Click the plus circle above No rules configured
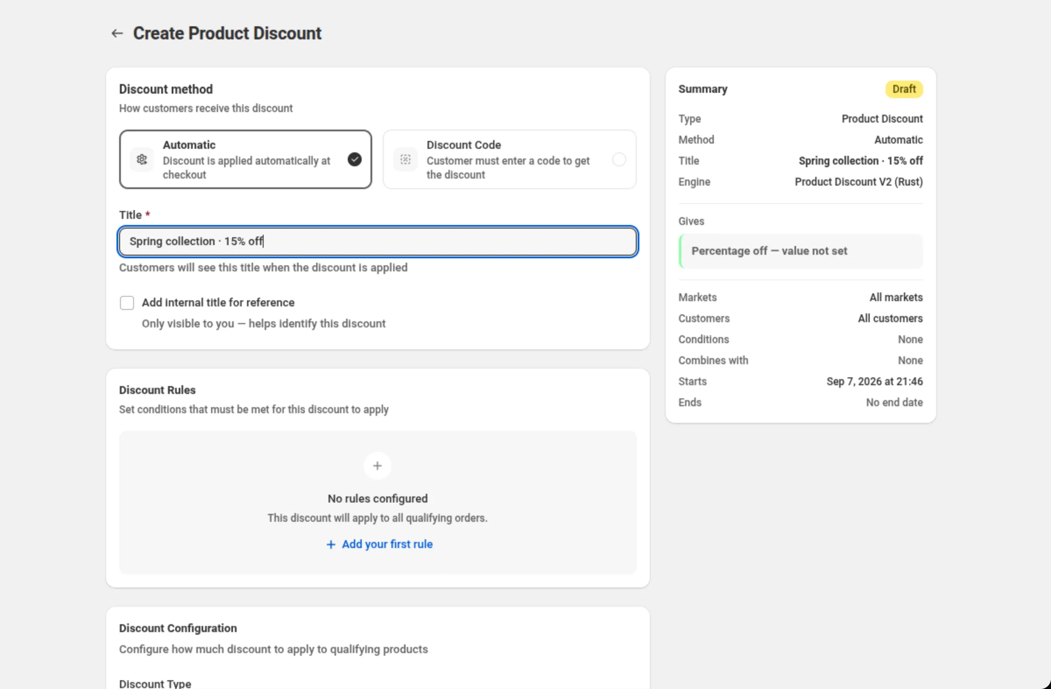 click(x=377, y=466)
